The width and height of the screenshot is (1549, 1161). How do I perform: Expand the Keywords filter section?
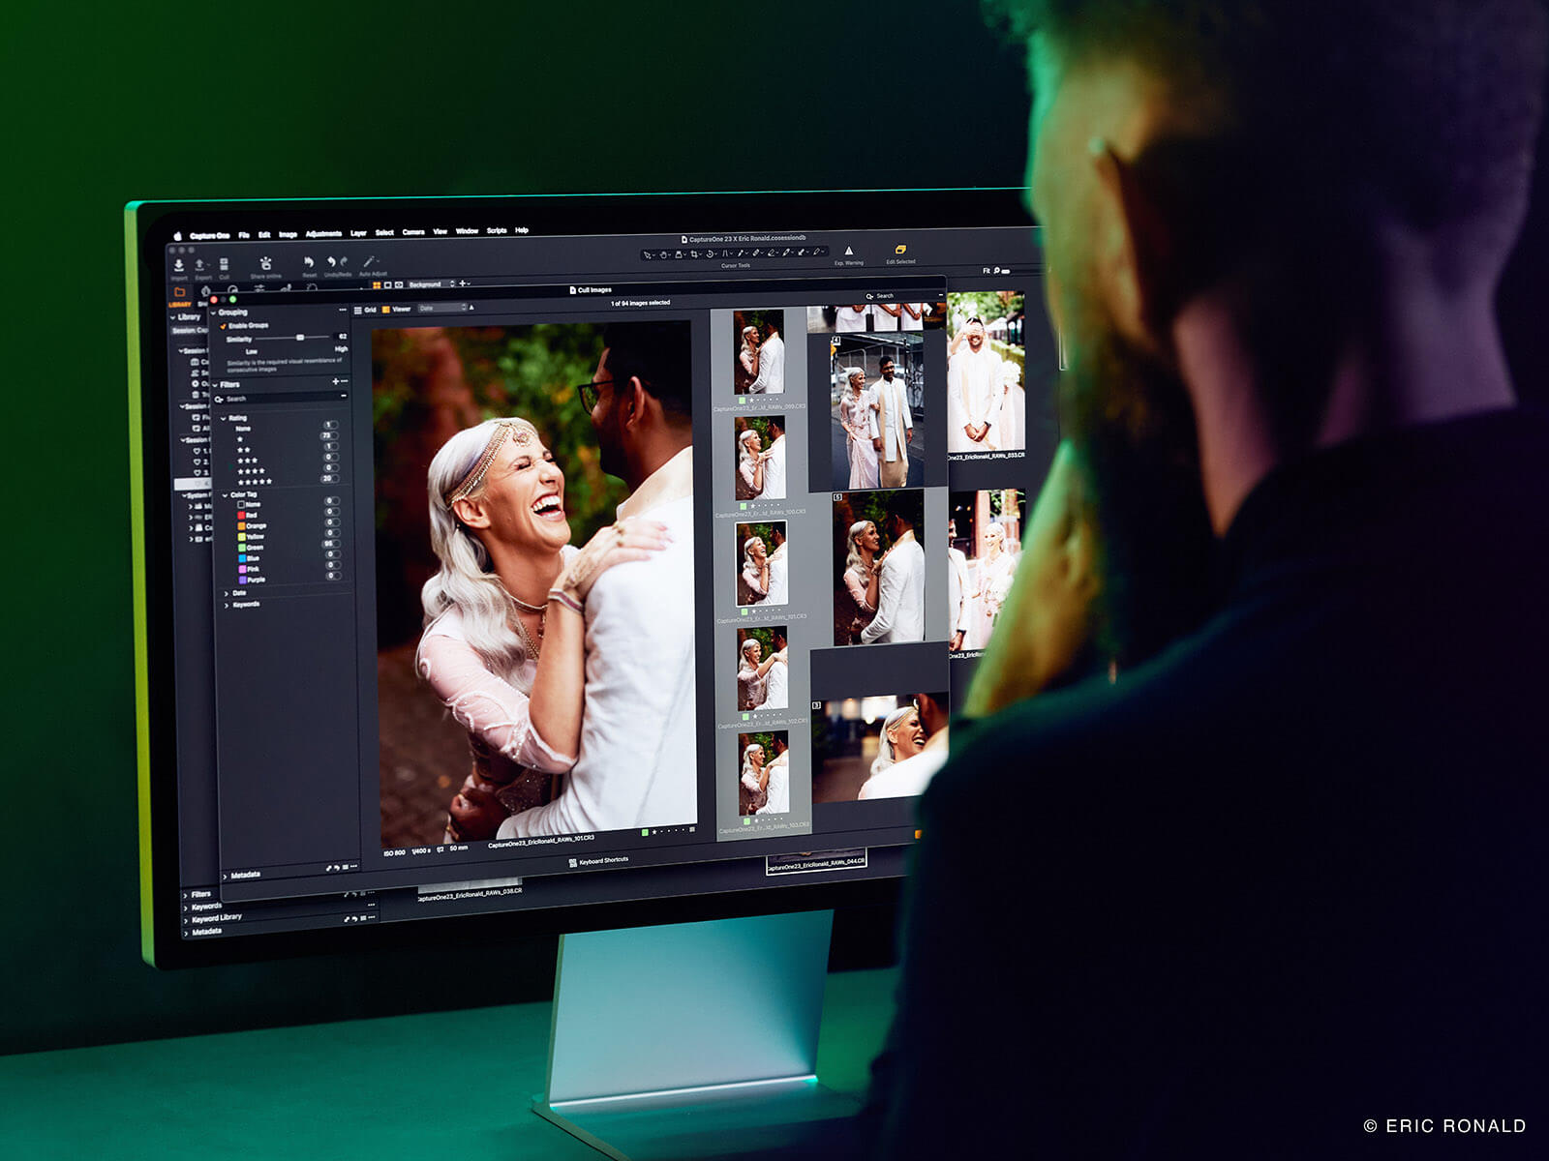pyautogui.click(x=228, y=605)
